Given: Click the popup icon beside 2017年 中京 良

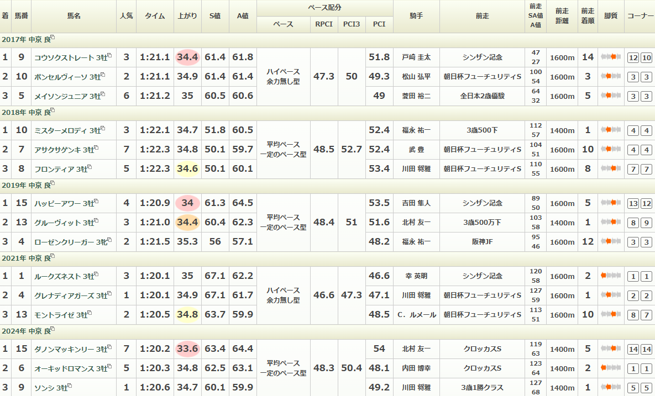Looking at the screenshot, I should (53, 38).
